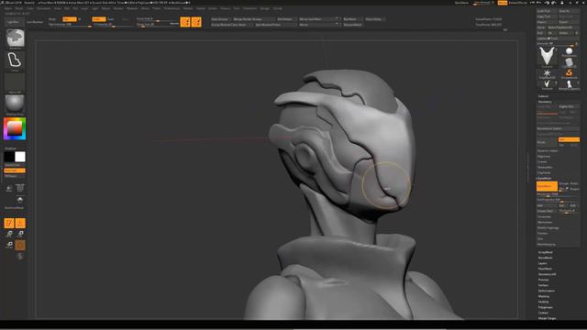Expand the Polygroups section
This screenshot has height=330, width=587.
coord(545,307)
